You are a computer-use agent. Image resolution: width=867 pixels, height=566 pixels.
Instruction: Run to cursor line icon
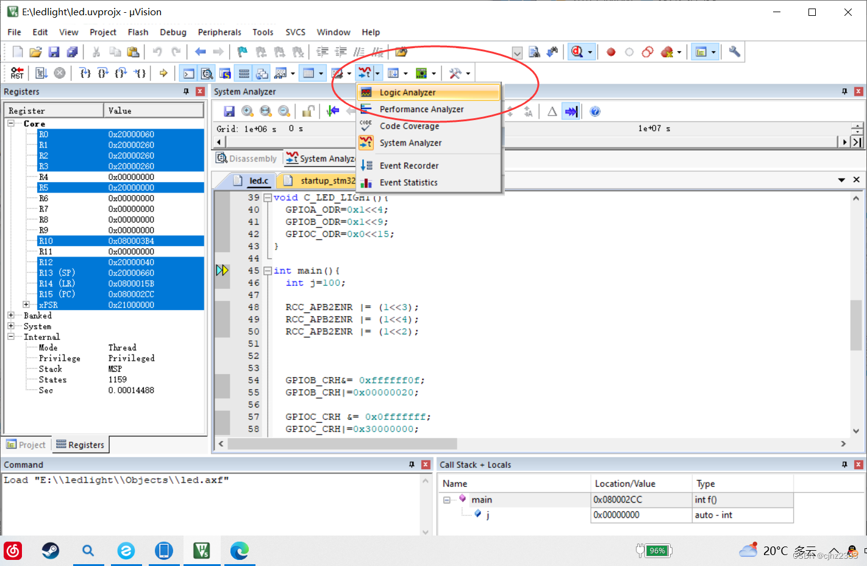tap(140, 74)
